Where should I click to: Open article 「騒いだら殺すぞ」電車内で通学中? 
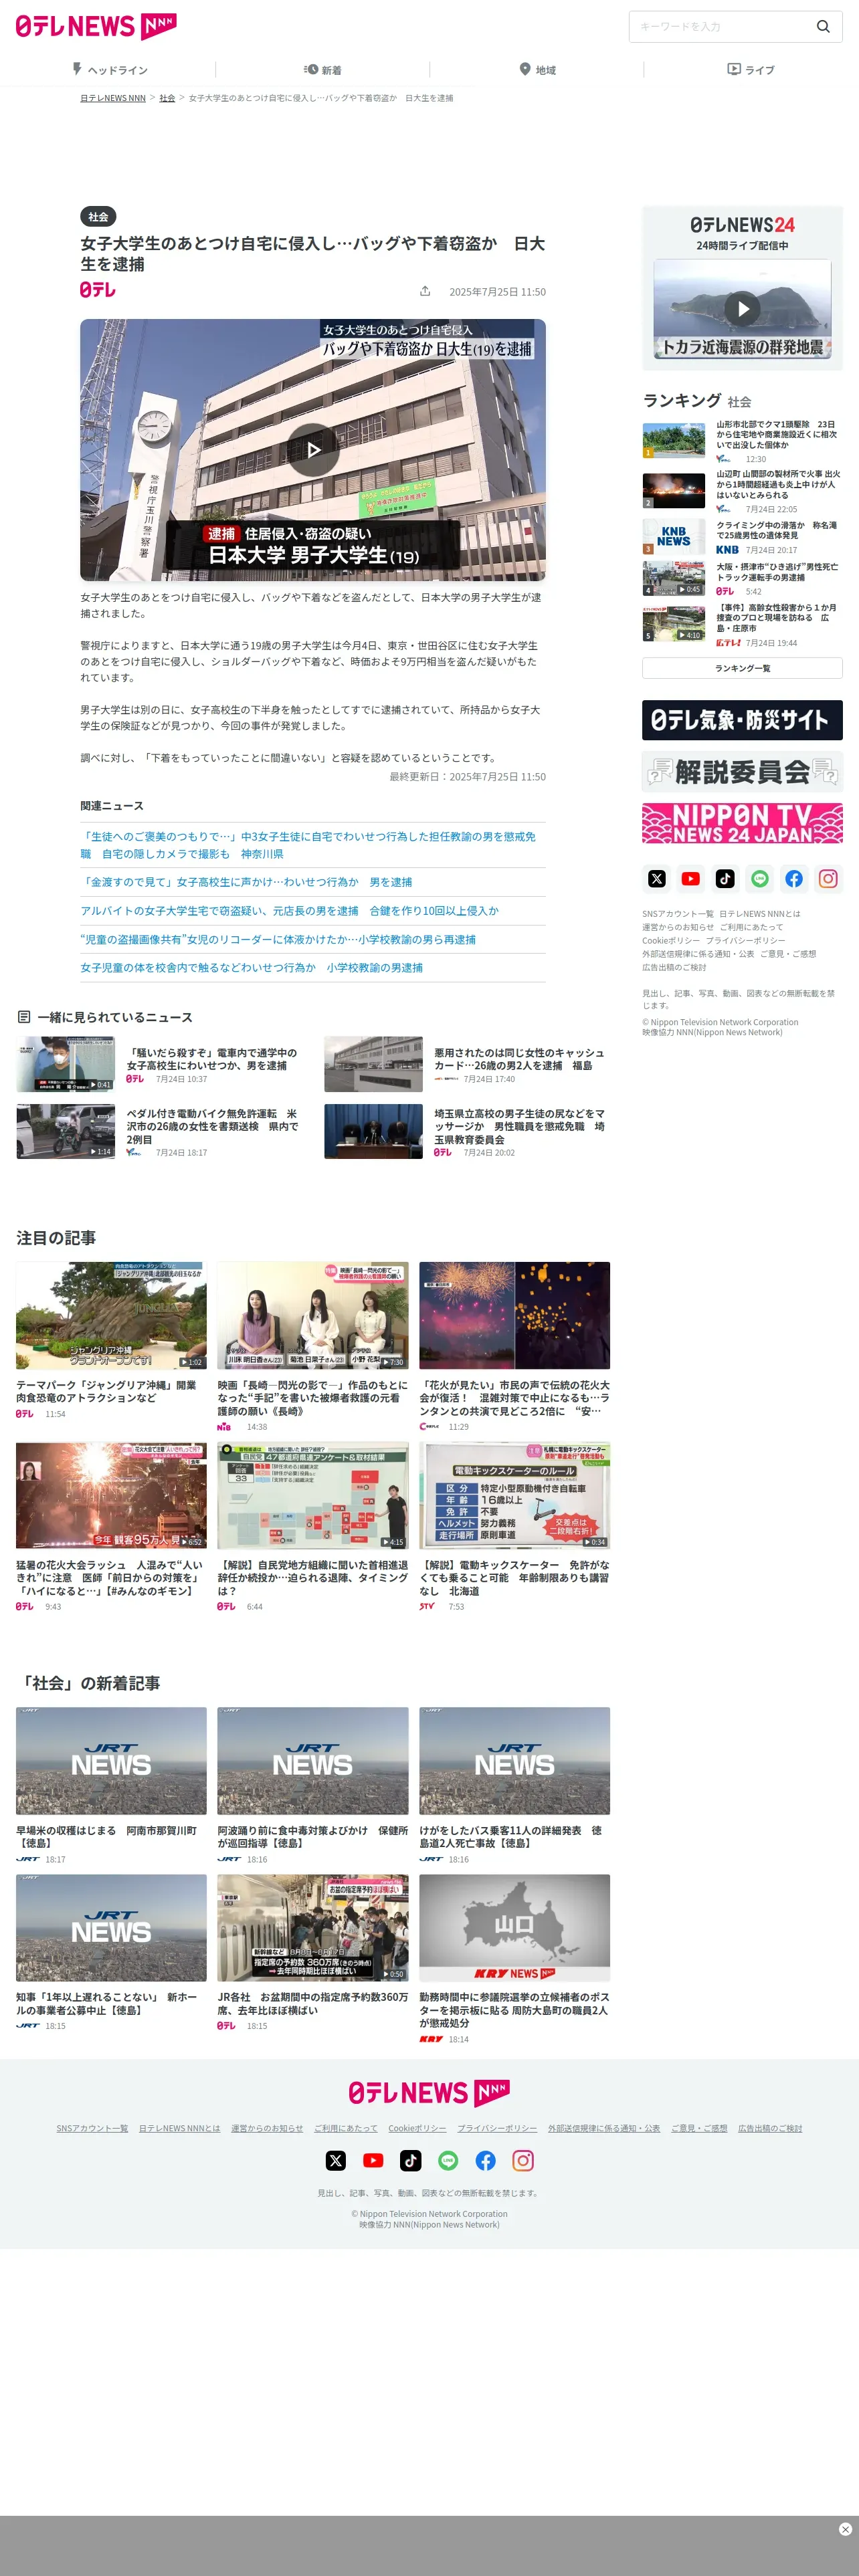(x=211, y=1059)
